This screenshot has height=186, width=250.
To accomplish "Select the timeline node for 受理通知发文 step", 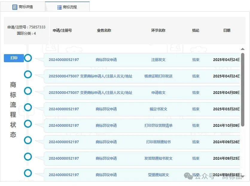I will click(28, 173).
